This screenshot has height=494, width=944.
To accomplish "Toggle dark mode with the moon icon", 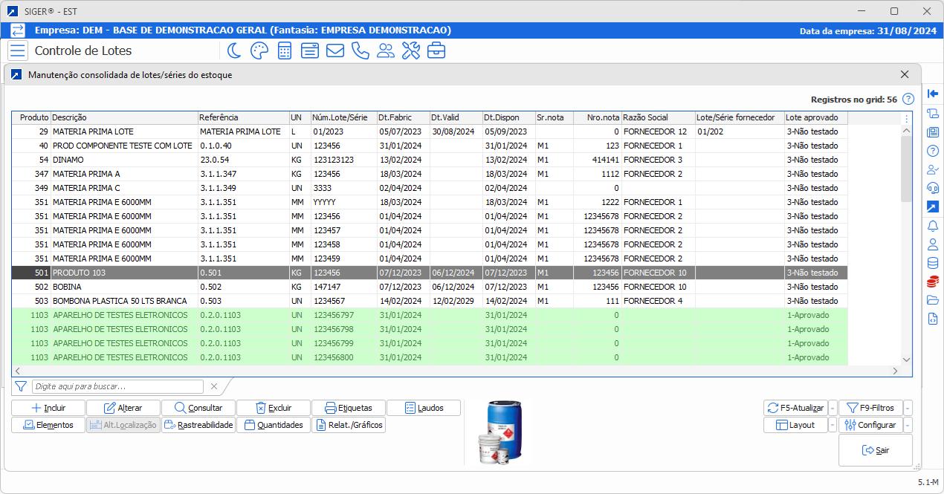I will [x=234, y=51].
